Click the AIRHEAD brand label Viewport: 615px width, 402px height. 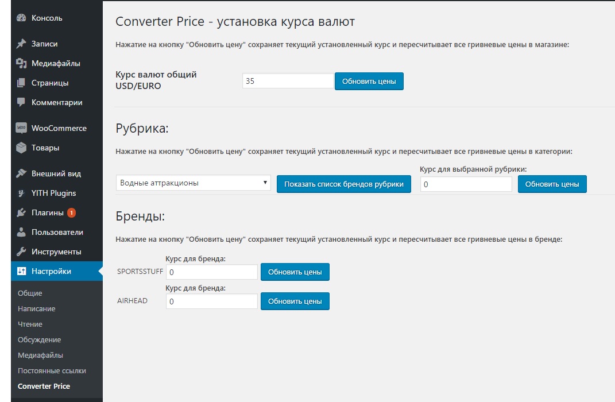pos(132,301)
